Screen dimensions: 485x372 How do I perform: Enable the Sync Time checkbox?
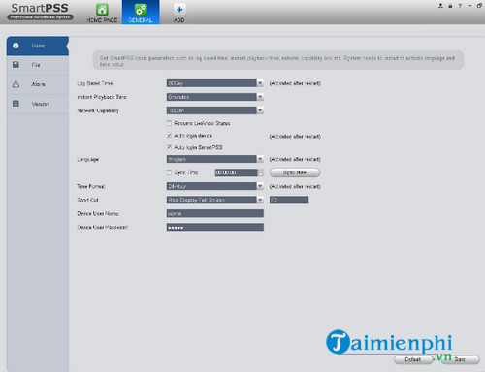click(x=169, y=172)
